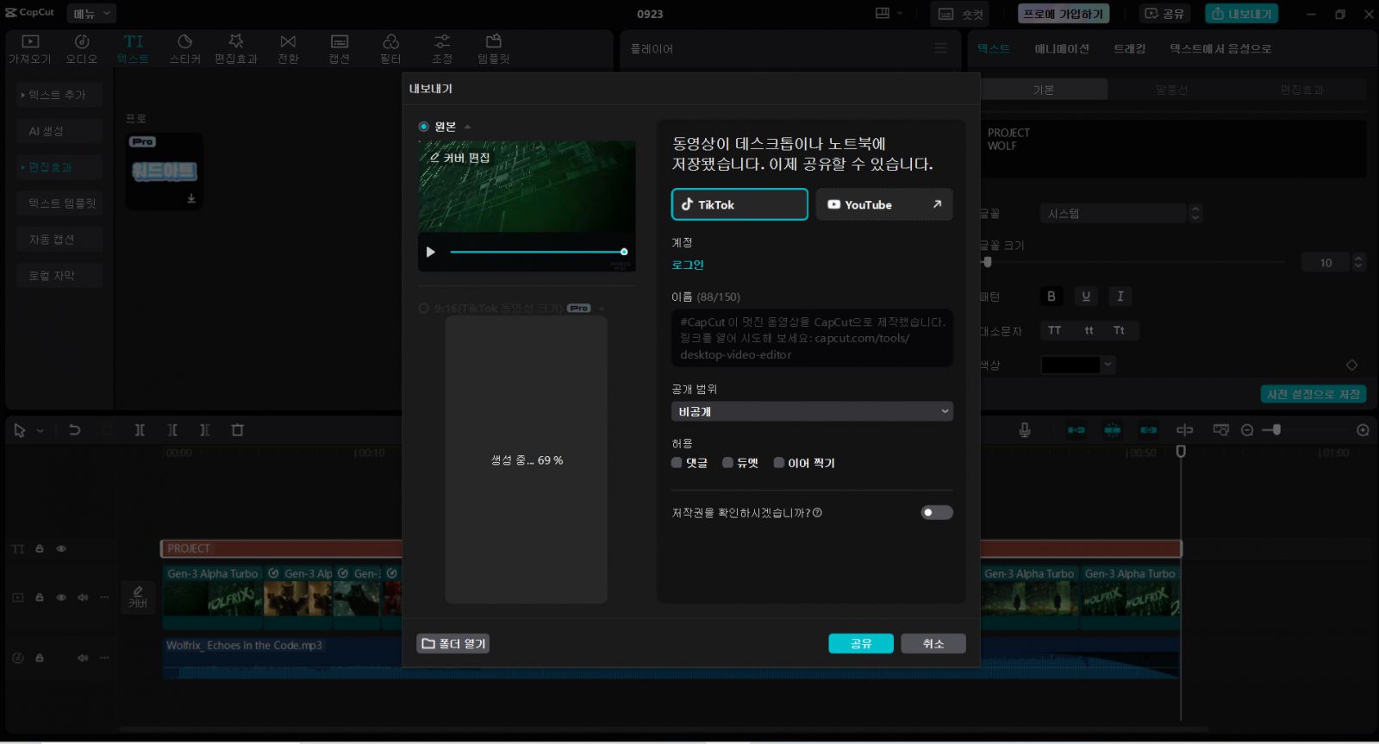Viewport: 1379px width, 744px height.
Task: Select the TikTok share tab
Action: point(739,204)
